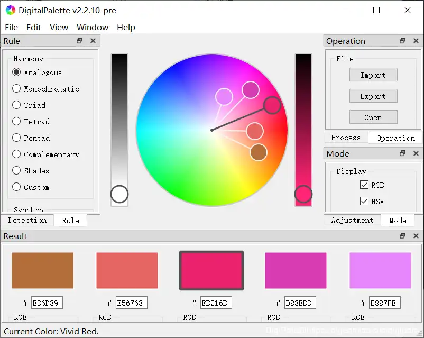
Task: Close the Operation panel
Action: point(416,41)
